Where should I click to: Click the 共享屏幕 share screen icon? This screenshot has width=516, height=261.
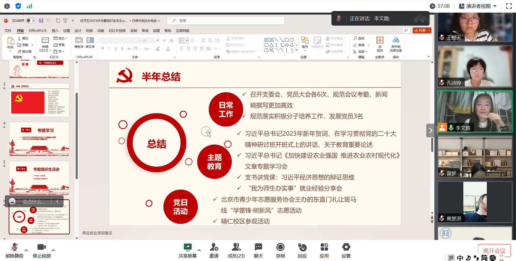point(187,247)
